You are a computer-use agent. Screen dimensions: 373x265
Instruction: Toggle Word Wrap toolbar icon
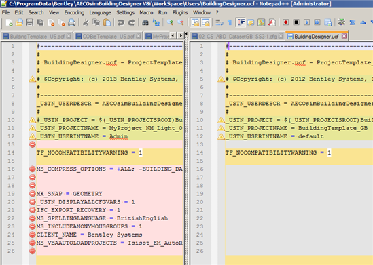219,22
